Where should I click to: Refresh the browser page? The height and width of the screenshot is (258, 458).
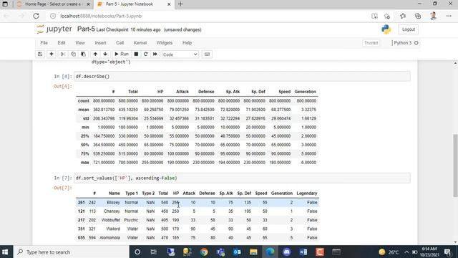pyautogui.click(x=36, y=16)
